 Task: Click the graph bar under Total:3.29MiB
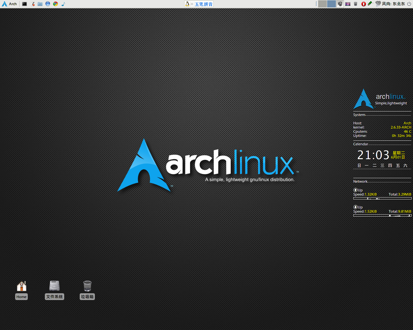coord(382,199)
